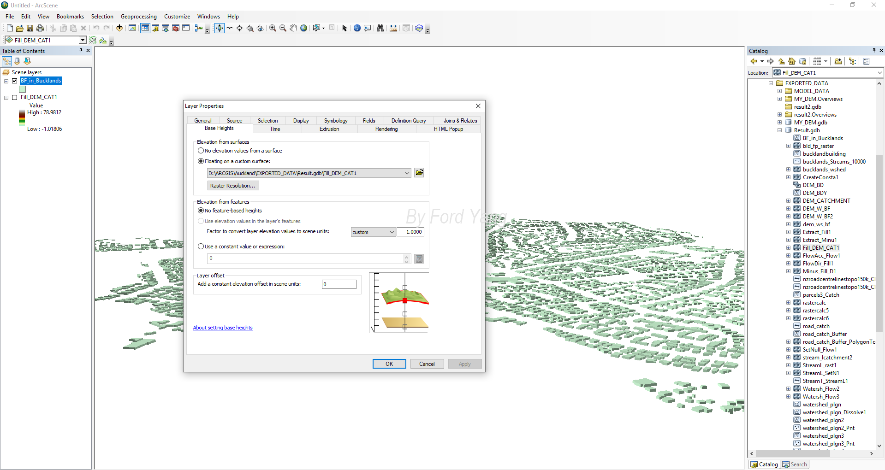
Task: Click the Catalog horizontal scrollbar
Action: point(793,454)
